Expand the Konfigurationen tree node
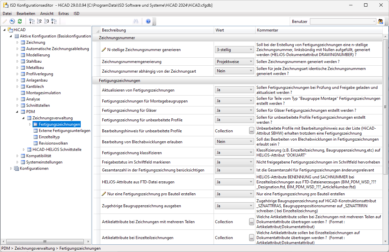389x252 pixels. [12, 168]
